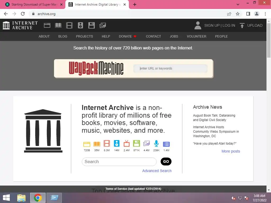Click the scrollbar down arrow

269,190
